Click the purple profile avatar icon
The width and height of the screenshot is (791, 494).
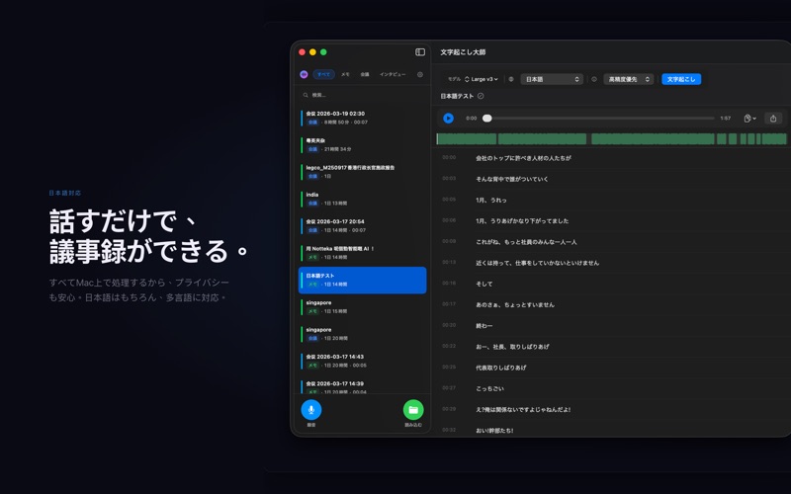coord(305,75)
